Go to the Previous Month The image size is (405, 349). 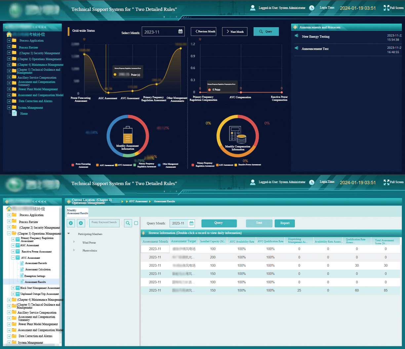tap(203, 32)
